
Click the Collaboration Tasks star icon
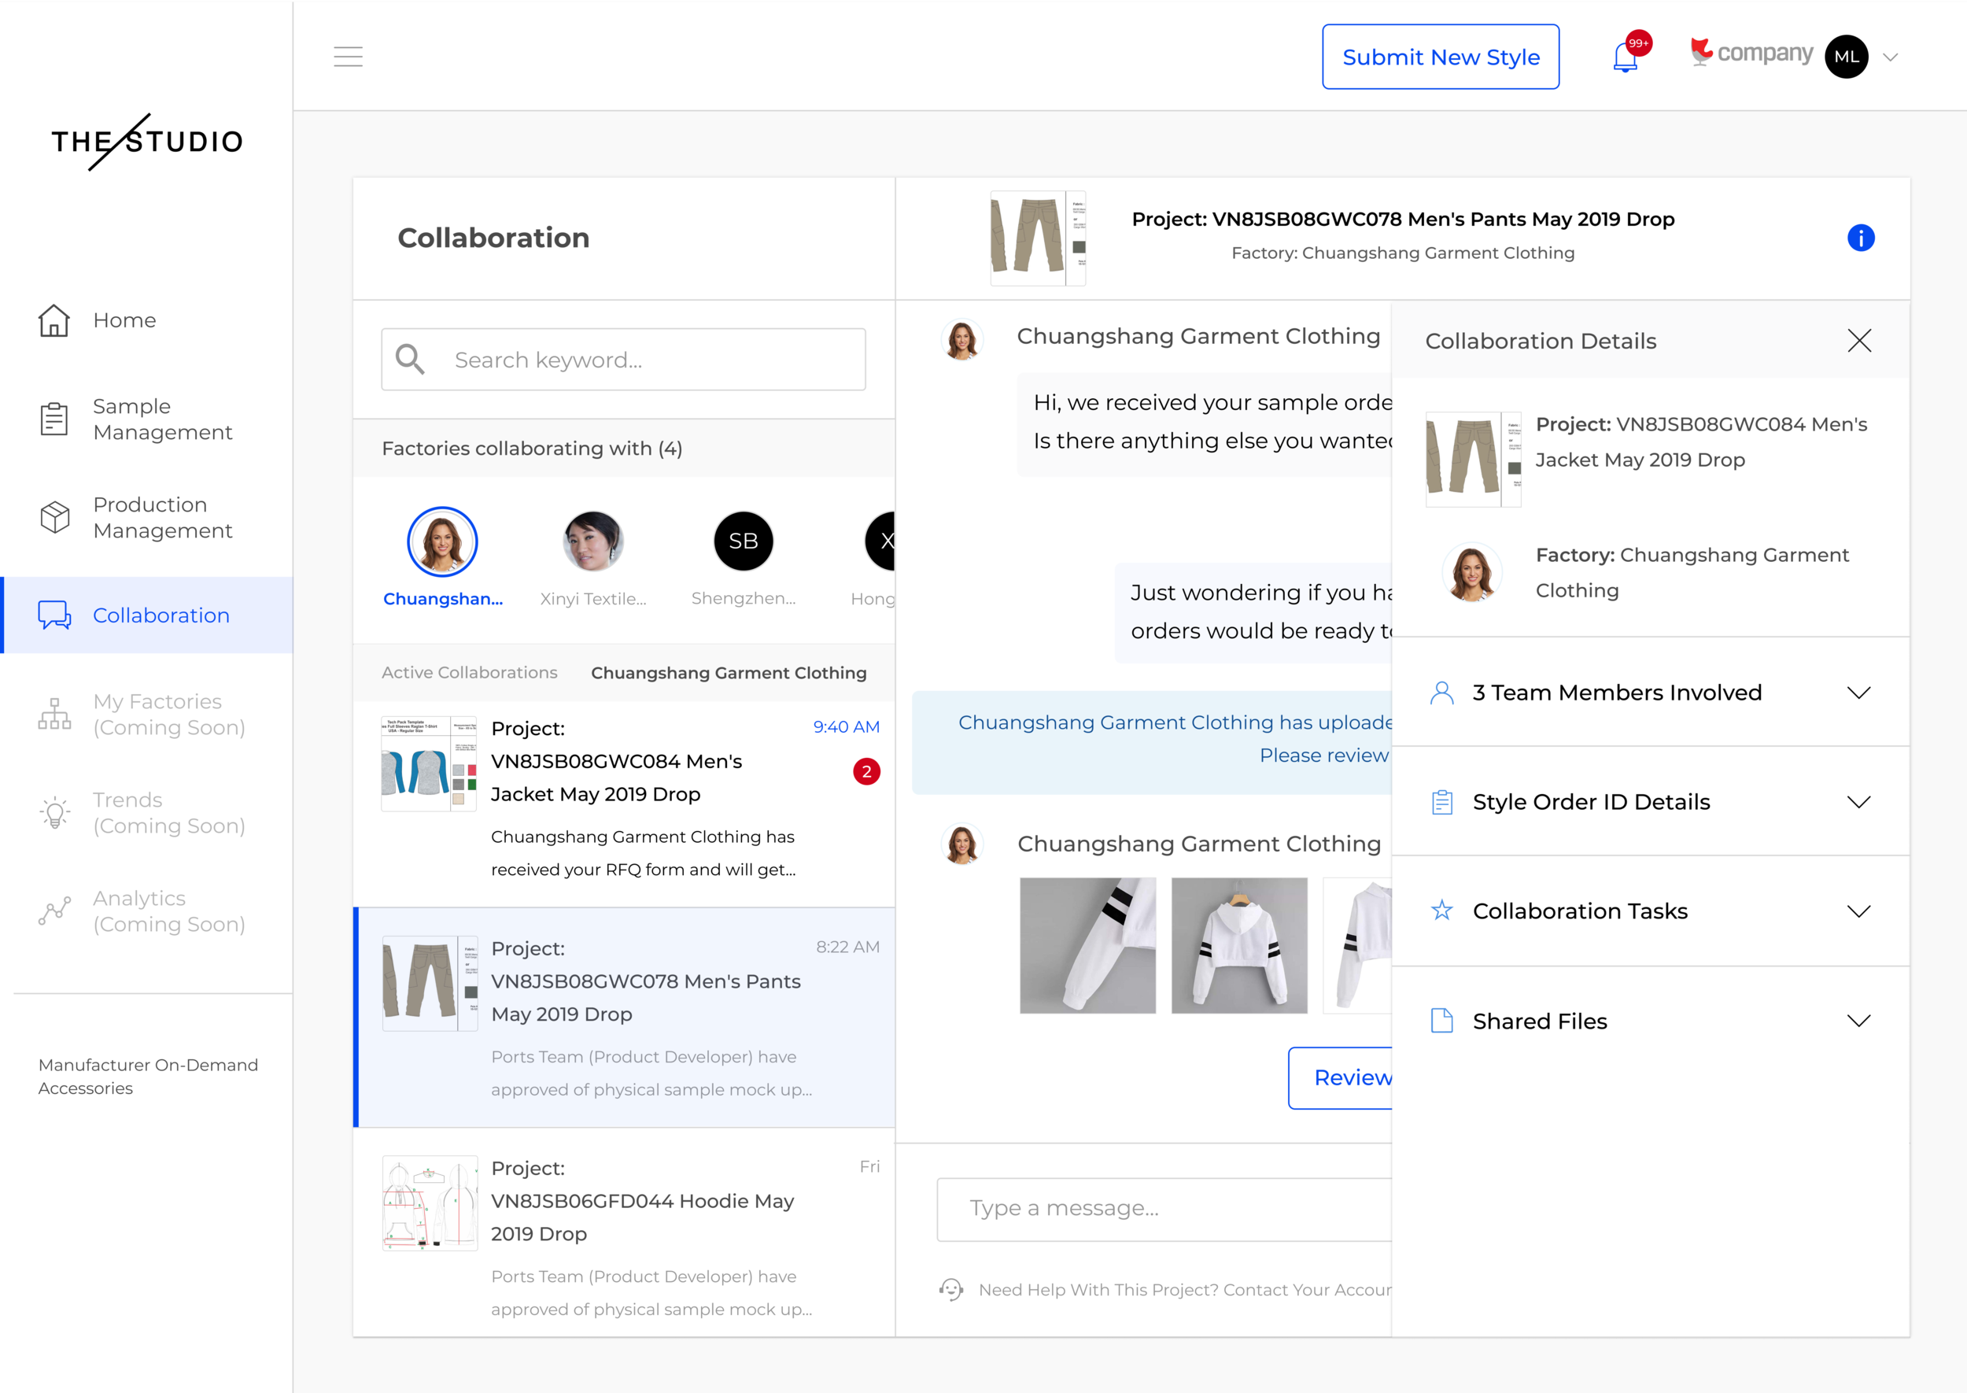pyautogui.click(x=1441, y=910)
